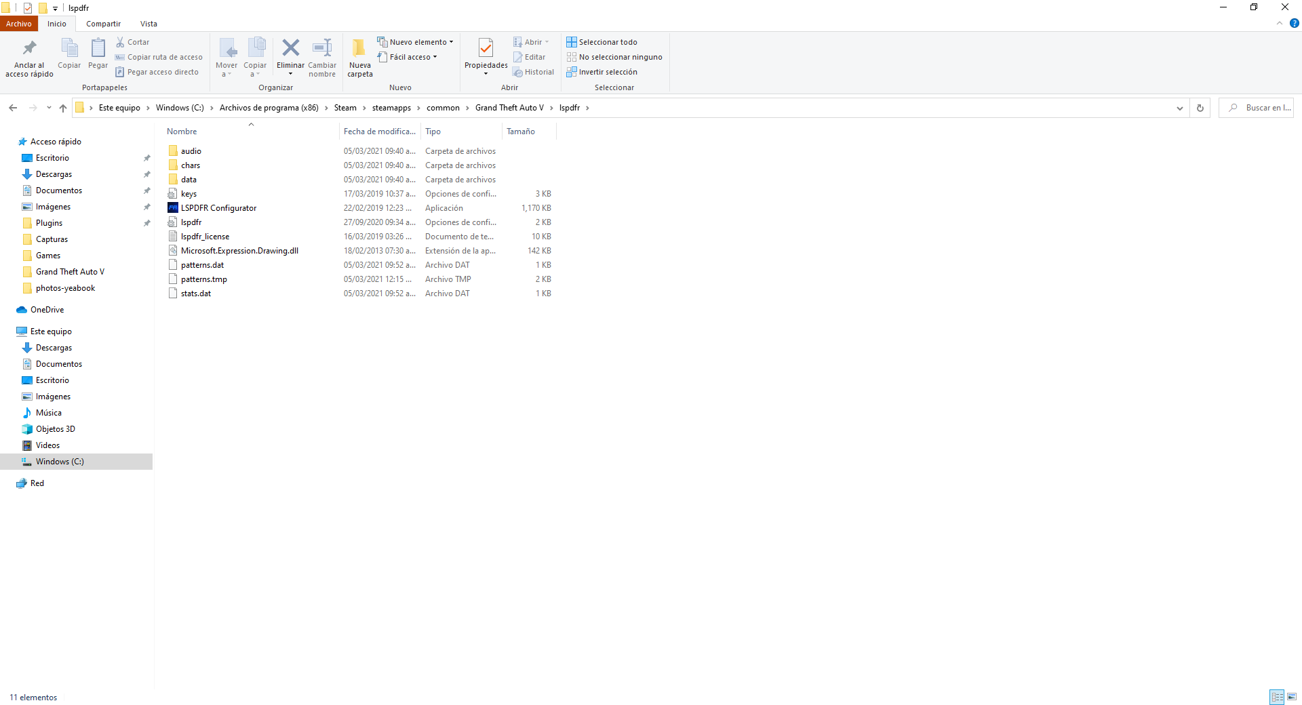Click Seleccionar todo
The image size is (1302, 705).
tap(601, 42)
